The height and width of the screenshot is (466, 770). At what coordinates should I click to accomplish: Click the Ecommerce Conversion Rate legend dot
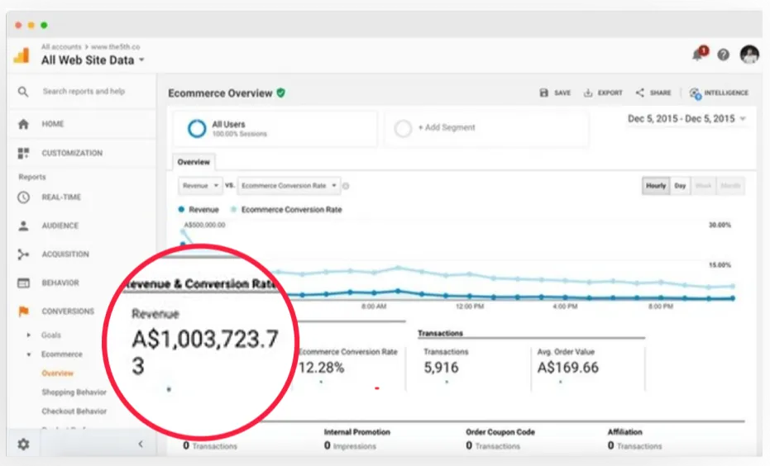[233, 210]
